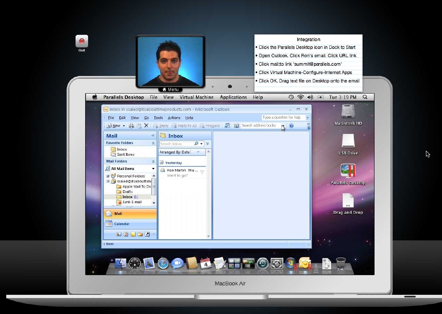The width and height of the screenshot is (442, 314).
Task: Open Outlook's Tools menu
Action: coord(158,118)
